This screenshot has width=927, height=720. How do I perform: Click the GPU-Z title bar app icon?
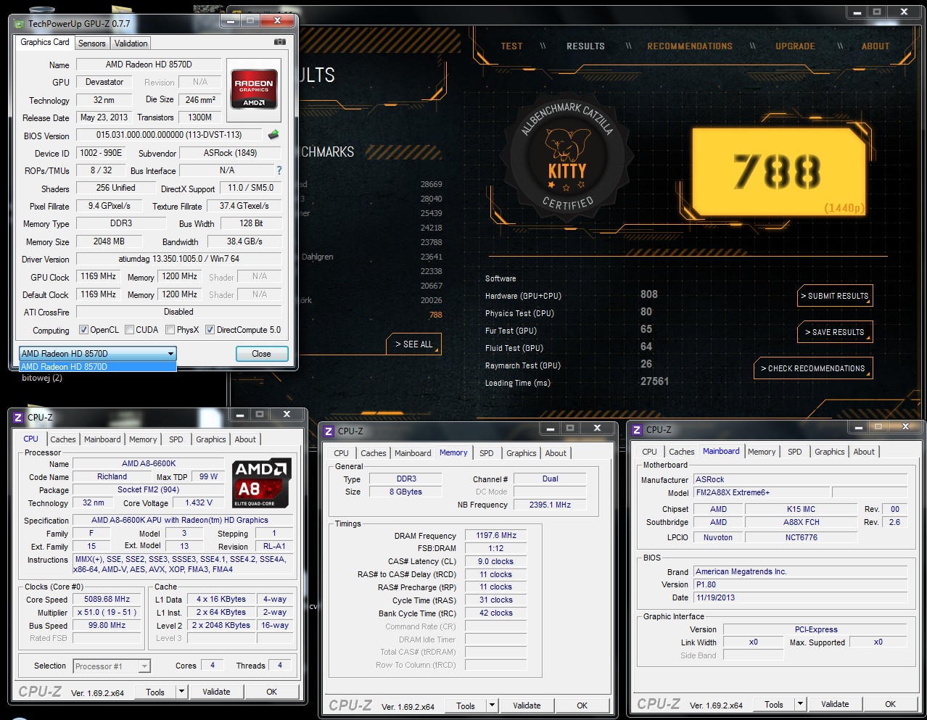point(19,24)
